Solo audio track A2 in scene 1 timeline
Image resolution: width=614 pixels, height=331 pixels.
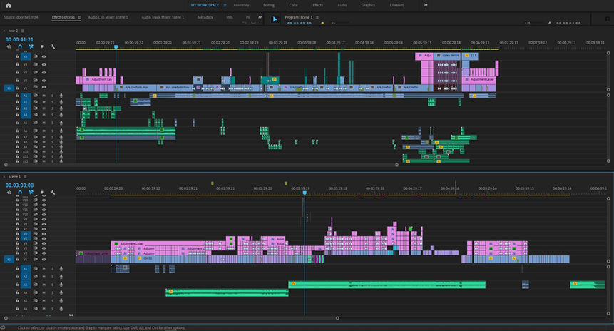pyautogui.click(x=51, y=276)
